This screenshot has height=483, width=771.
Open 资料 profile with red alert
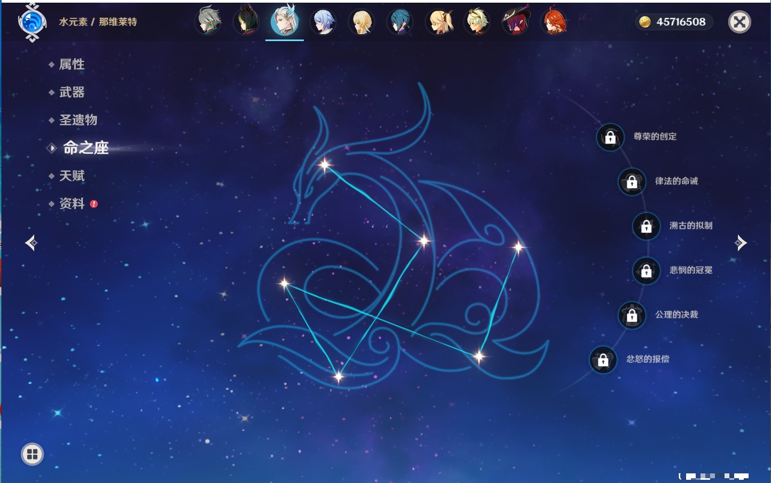click(x=72, y=203)
